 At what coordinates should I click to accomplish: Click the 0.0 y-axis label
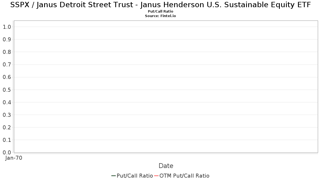[7, 153]
